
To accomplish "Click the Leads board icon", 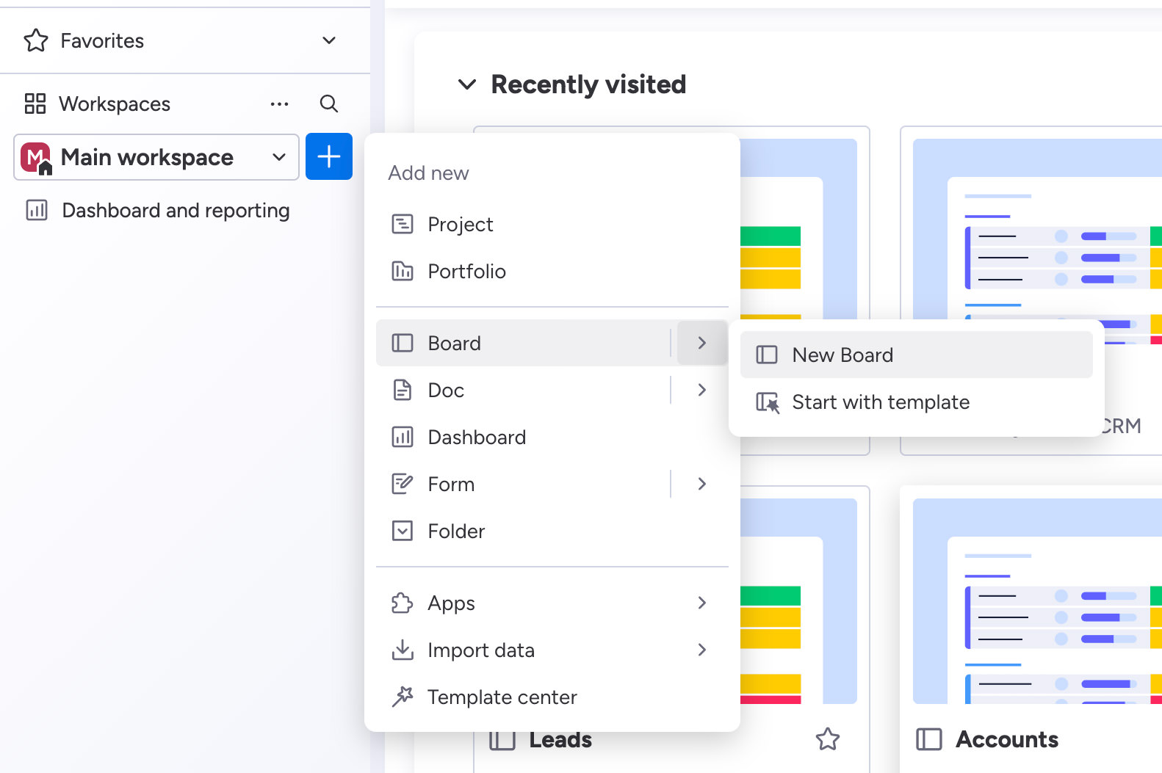I will [502, 739].
